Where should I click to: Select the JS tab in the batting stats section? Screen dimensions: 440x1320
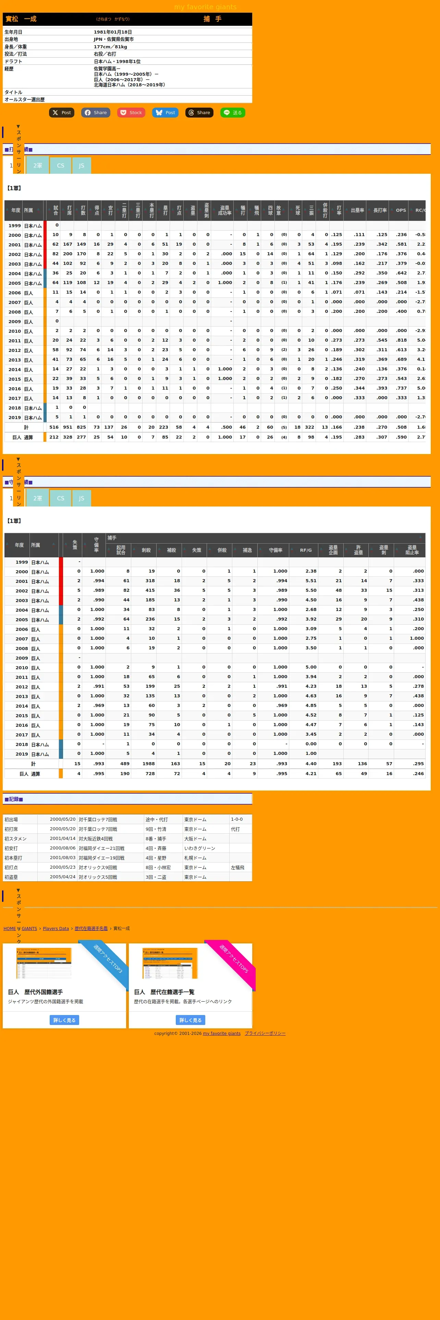click(82, 166)
